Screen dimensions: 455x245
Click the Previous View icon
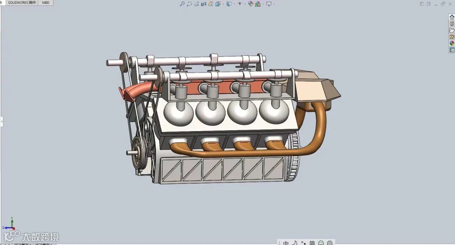(196, 4)
